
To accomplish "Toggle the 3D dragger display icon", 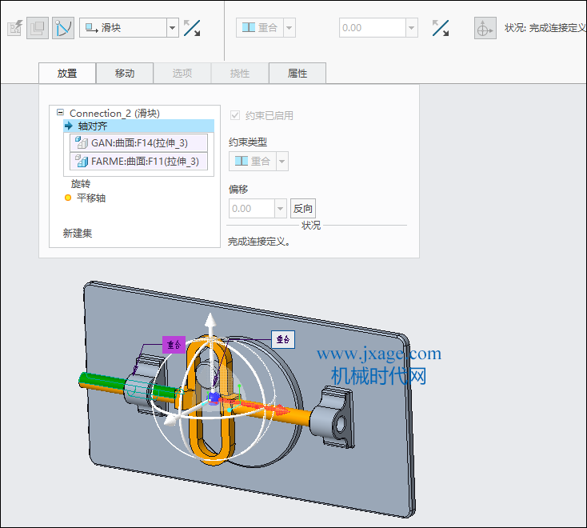I will coord(485,28).
